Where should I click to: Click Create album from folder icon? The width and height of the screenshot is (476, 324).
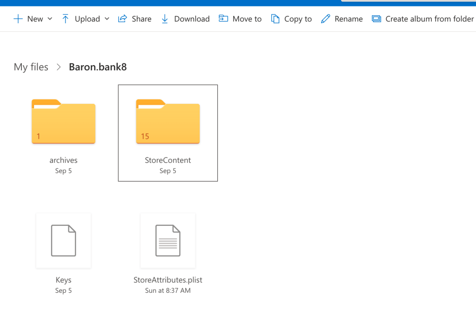click(376, 19)
